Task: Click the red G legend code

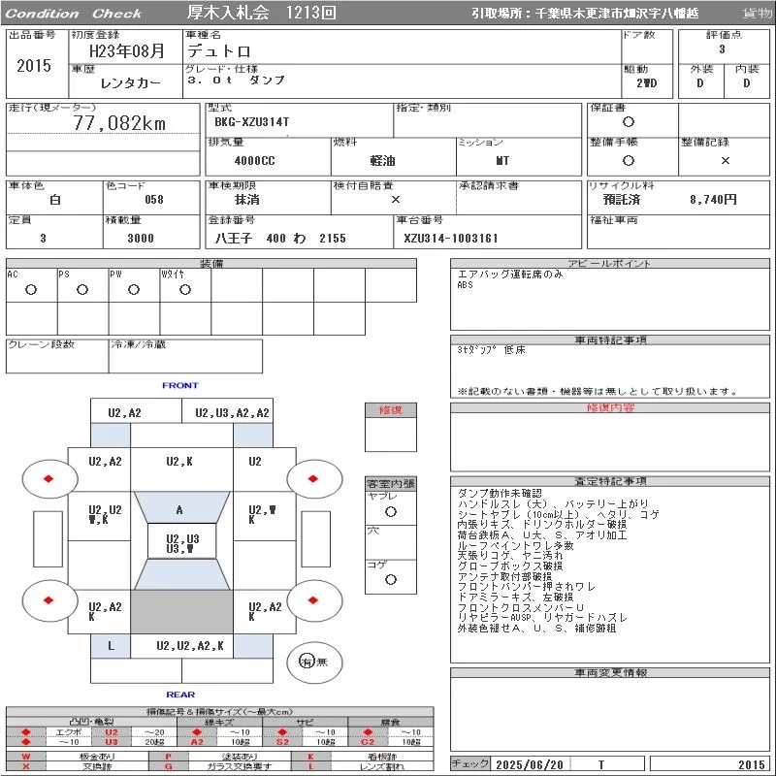Action: (168, 766)
